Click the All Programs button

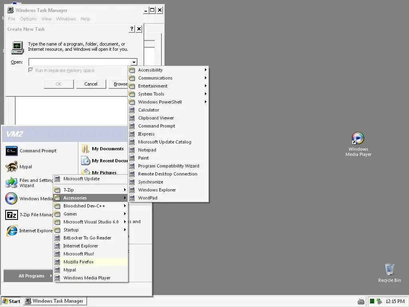click(28, 276)
